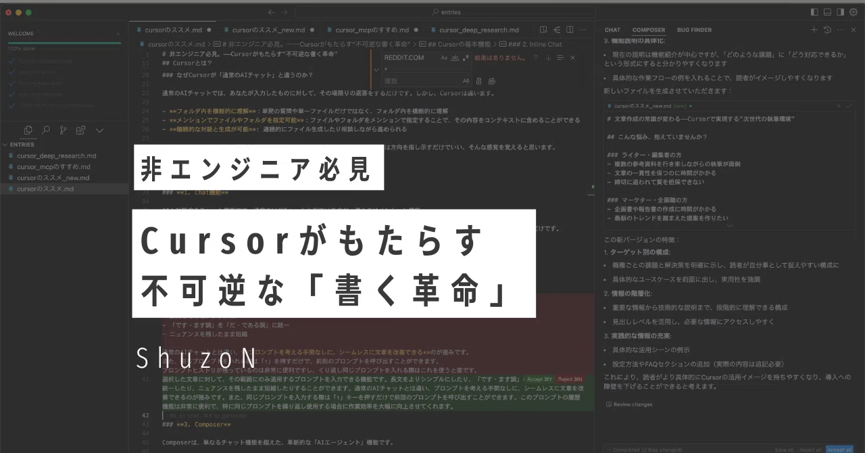Toggle the secondary sidebar layout icon
Viewport: 865px width, 453px height.
(x=840, y=11)
